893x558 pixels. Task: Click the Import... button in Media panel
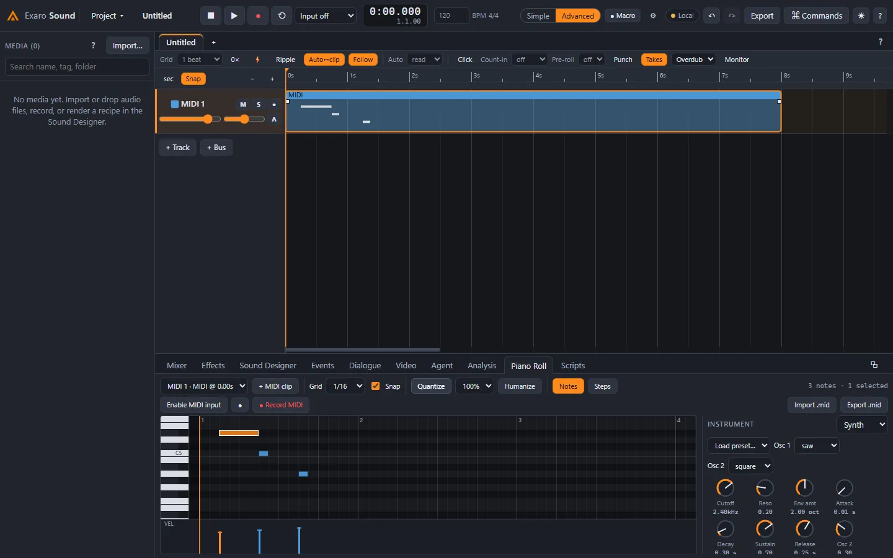click(127, 45)
